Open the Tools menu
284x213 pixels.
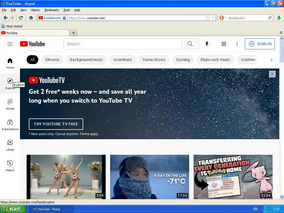tap(67, 10)
